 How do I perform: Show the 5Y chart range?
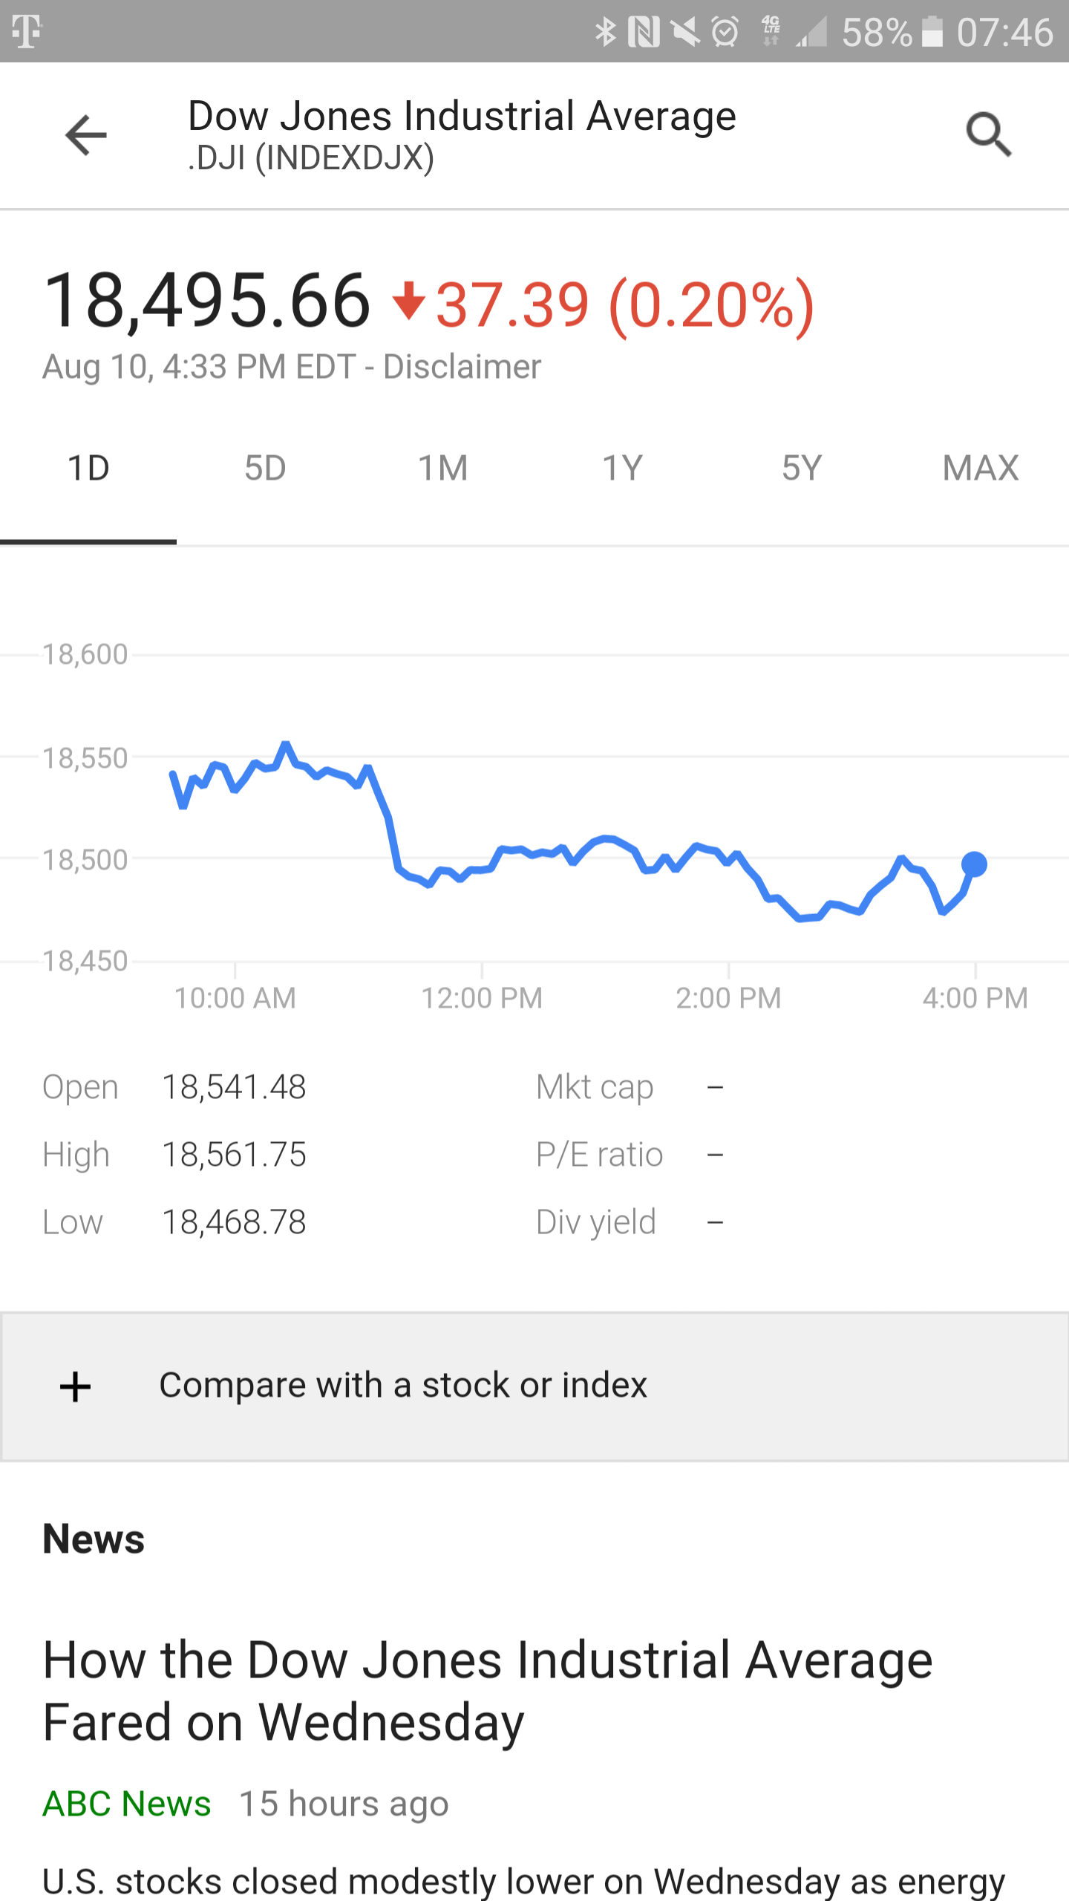point(802,469)
